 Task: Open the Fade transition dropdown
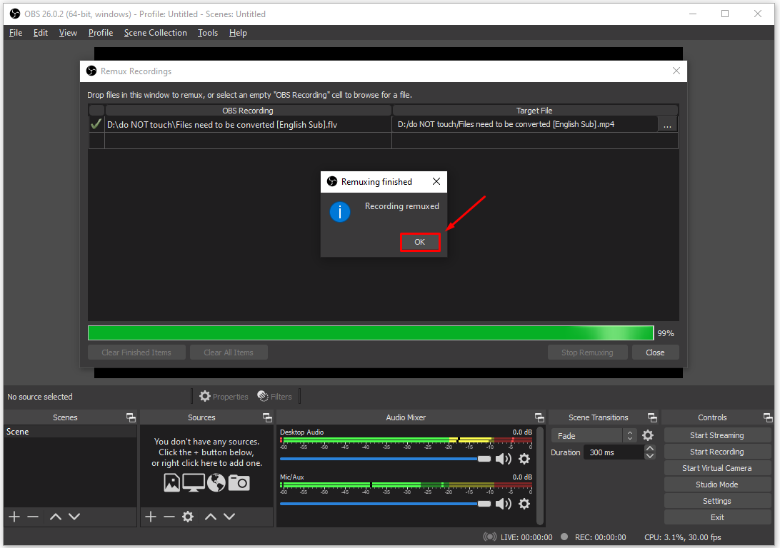[594, 436]
